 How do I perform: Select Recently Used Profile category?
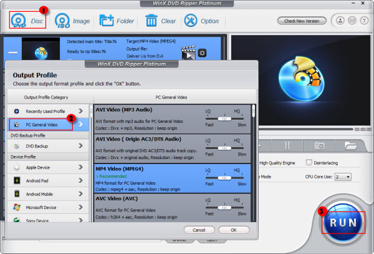click(x=48, y=111)
